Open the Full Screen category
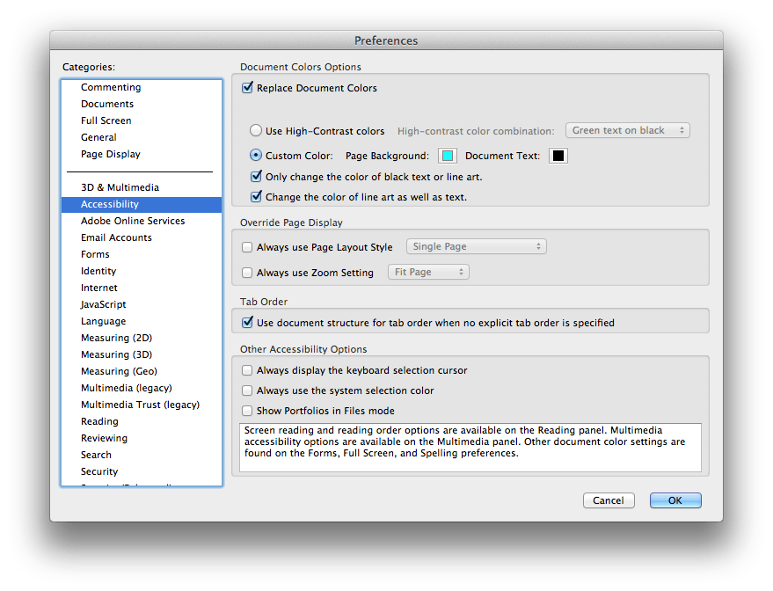773x591 pixels. point(106,120)
